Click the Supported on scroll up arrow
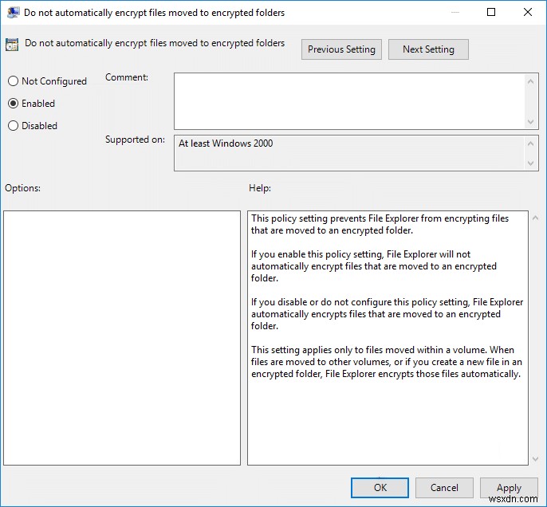 530,143
